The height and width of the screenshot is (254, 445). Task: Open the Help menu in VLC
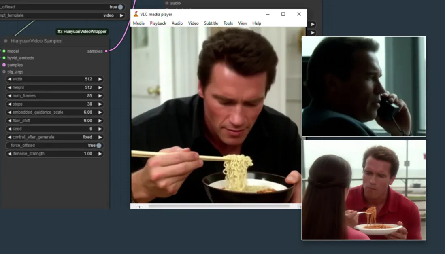pyautogui.click(x=257, y=23)
